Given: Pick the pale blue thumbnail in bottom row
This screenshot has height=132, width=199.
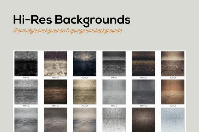Looking at the screenshot, I should pyautogui.click(x=173, y=119).
